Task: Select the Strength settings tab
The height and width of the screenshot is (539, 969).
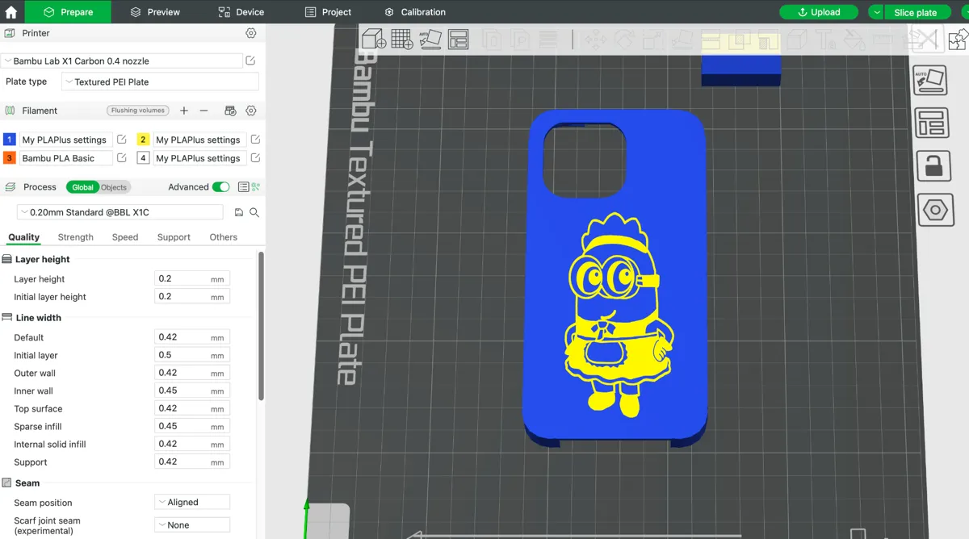Action: (76, 237)
